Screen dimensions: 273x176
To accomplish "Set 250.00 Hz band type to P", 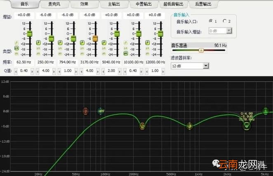I will click(x=38, y=42).
